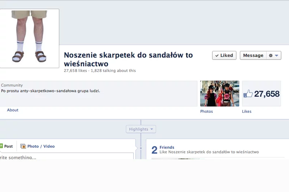The width and height of the screenshot is (289, 192).
Task: Click the number 2 friends count
Action: (x=155, y=150)
